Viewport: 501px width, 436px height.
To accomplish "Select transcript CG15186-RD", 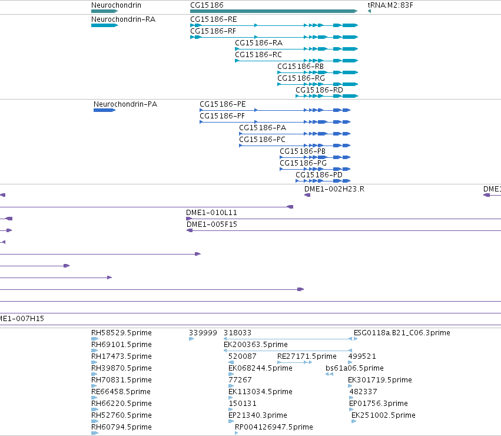I will tap(319, 90).
